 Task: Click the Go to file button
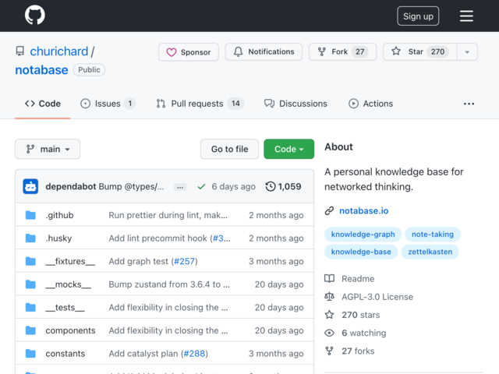pos(229,149)
